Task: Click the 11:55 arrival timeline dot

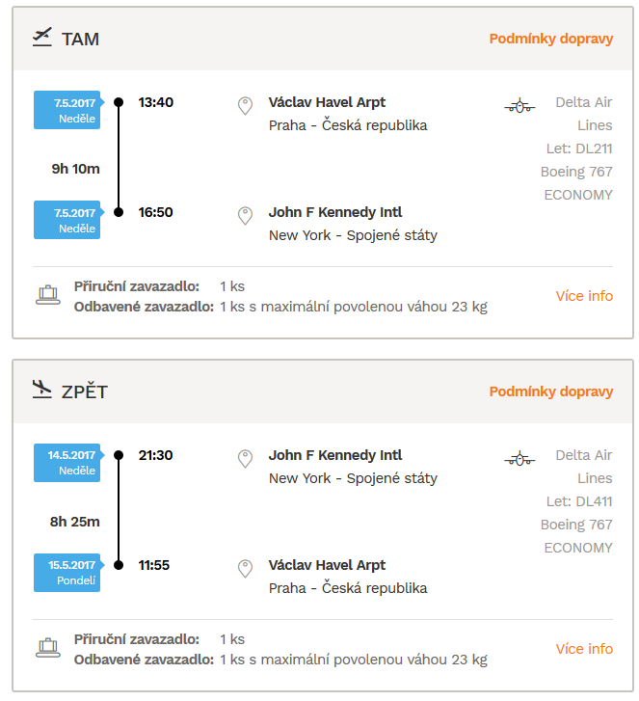Action: 119,565
